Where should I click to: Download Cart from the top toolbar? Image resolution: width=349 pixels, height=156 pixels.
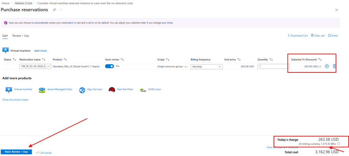click(x=297, y=36)
